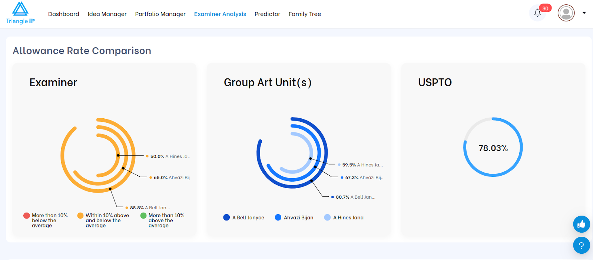Toggle the A Bell Janyce legend item
593x260 pixels.
[244, 217]
